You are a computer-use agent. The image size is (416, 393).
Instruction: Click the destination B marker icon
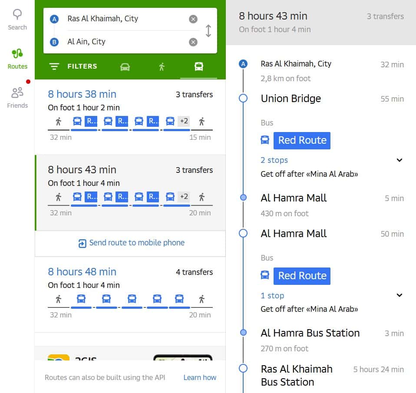[x=54, y=42]
